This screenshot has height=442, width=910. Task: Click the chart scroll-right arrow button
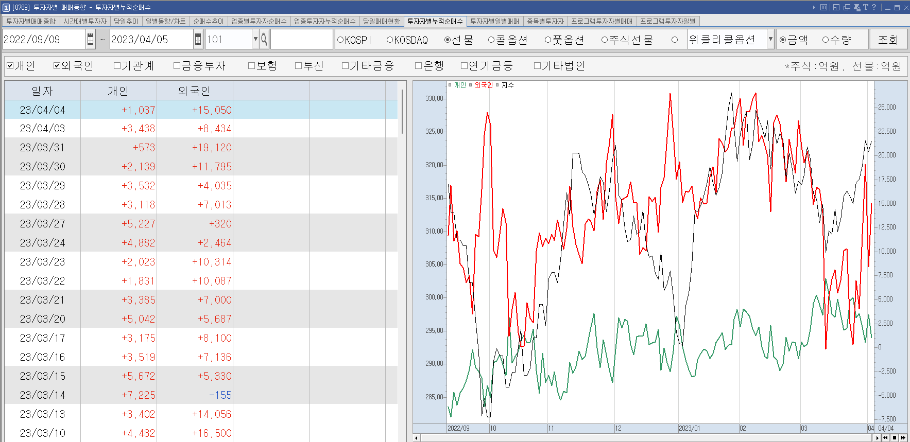[878, 438]
